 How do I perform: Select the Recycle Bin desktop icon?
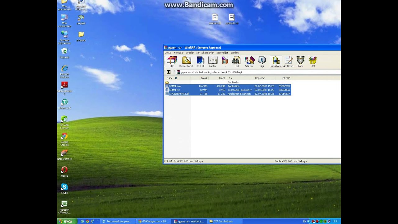click(64, 53)
